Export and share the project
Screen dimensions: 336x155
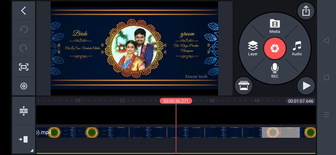pos(306,11)
